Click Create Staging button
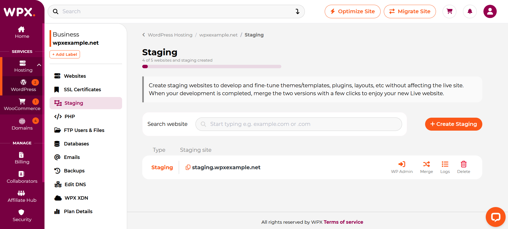The image size is (508, 229). pyautogui.click(x=453, y=124)
